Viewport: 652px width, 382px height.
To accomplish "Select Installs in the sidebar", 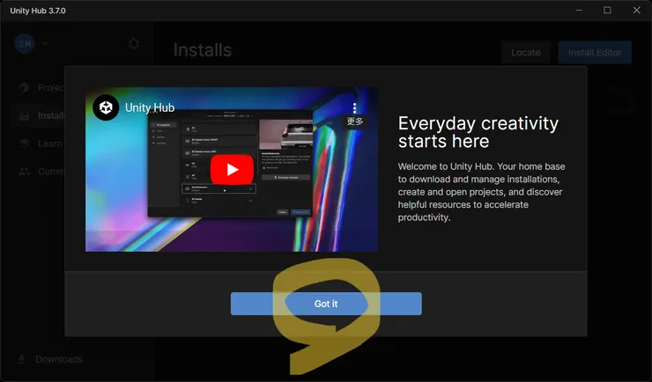I will (39, 115).
